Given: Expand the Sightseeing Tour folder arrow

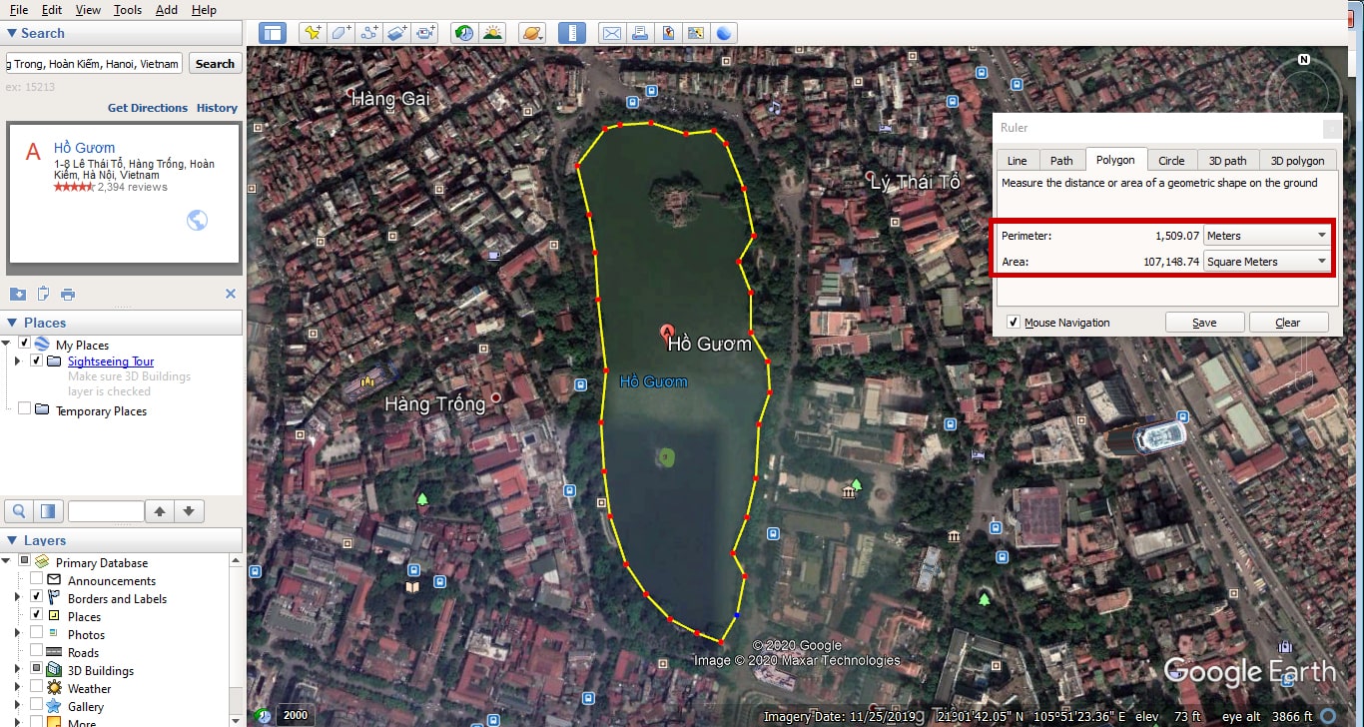Looking at the screenshot, I should pyautogui.click(x=17, y=361).
